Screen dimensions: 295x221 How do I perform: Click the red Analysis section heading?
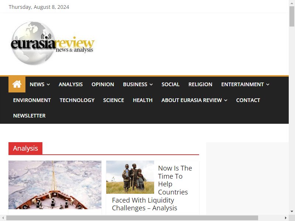pyautogui.click(x=25, y=148)
